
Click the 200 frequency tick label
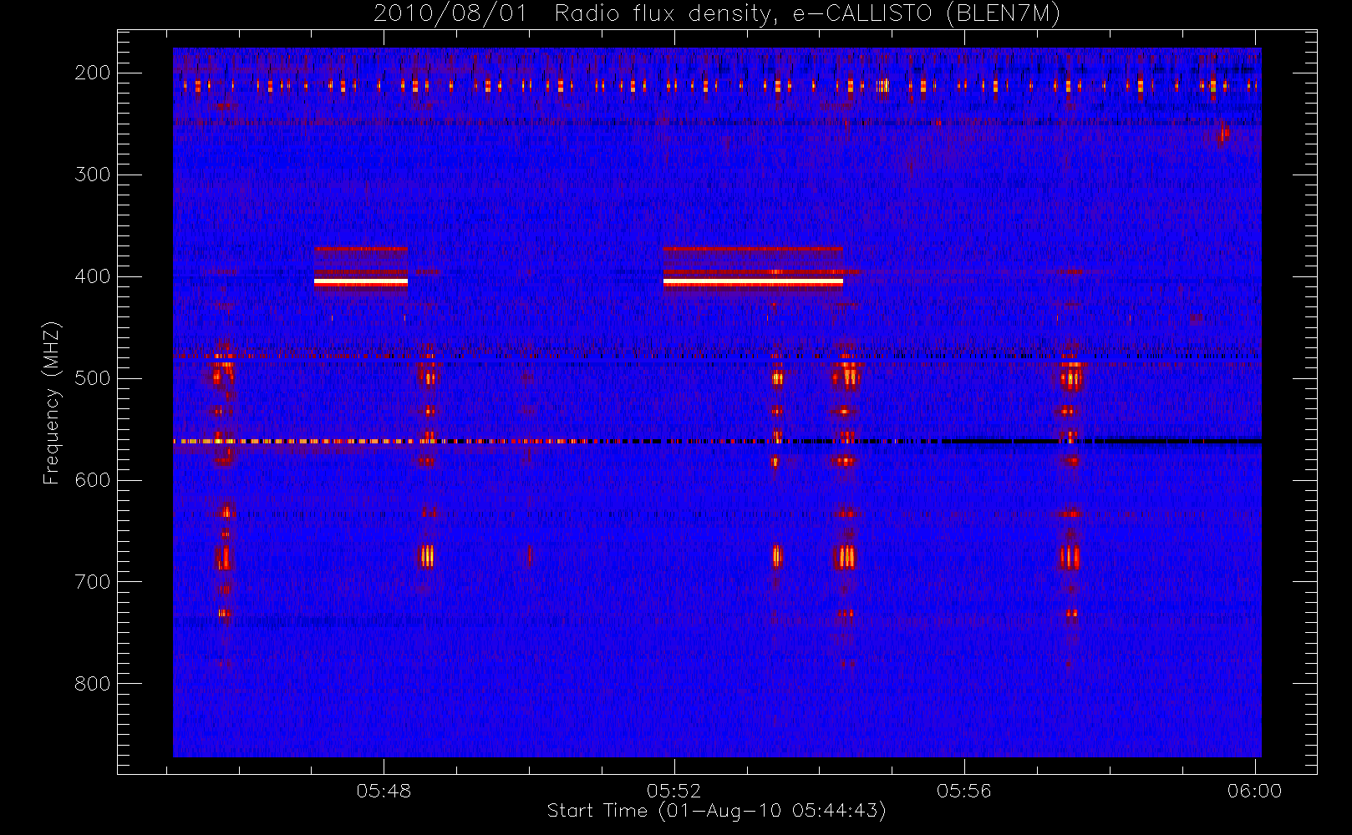[x=92, y=73]
